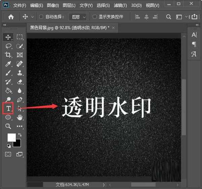The image size is (202, 189).
Task: Click the Home button in options bar
Action: [x=11, y=16]
